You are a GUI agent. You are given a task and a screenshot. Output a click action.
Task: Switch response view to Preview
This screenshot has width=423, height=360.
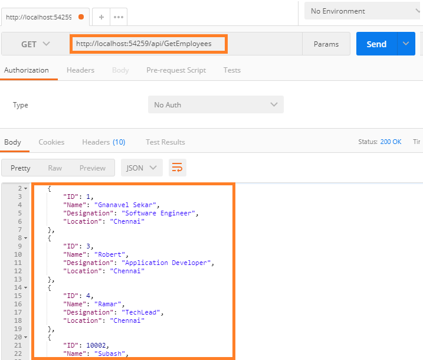click(93, 168)
